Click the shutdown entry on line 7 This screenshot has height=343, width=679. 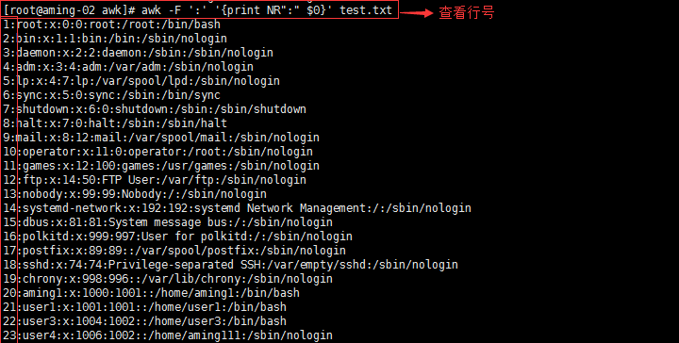coord(155,109)
